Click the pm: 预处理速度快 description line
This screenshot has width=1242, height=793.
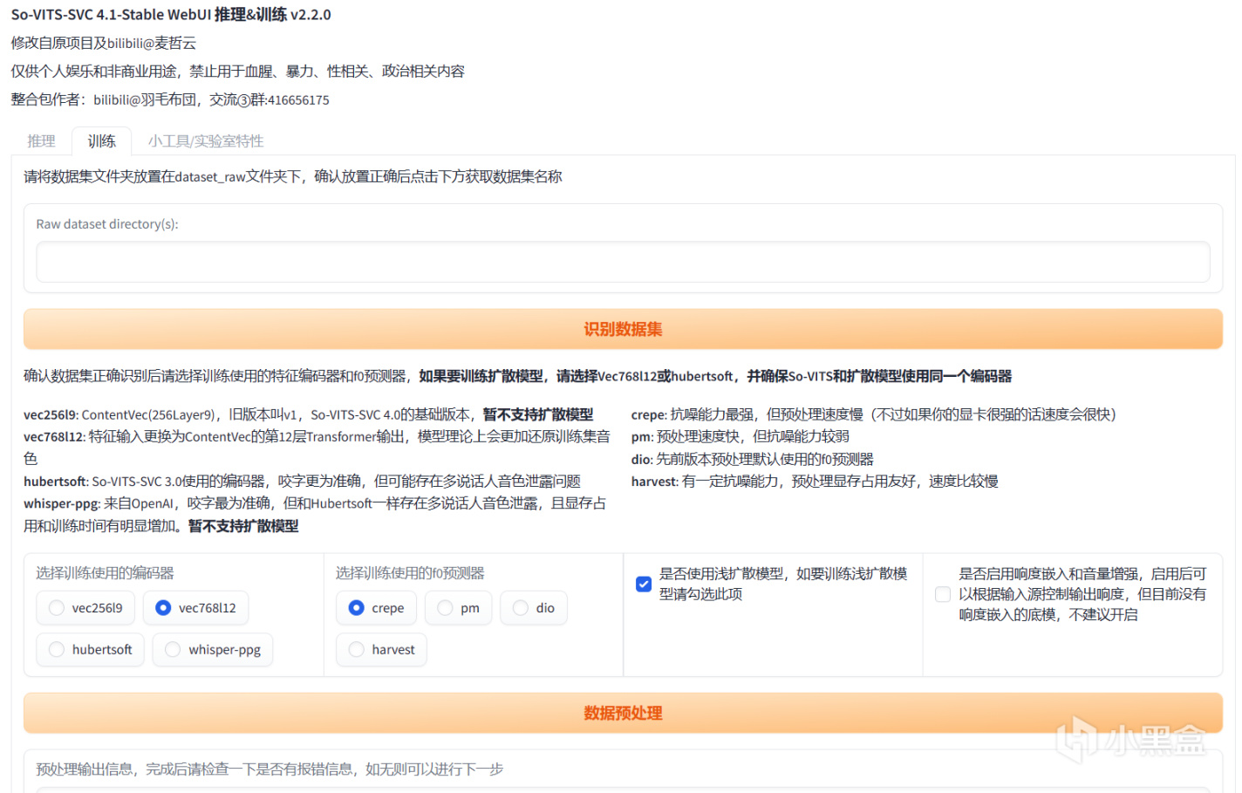(740, 436)
